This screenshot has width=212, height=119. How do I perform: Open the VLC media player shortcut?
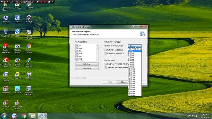point(18,105)
